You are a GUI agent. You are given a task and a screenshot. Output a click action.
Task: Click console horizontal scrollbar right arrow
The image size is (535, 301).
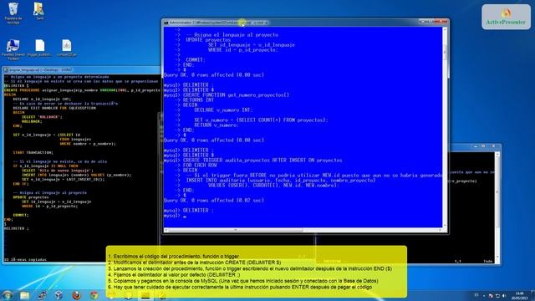[440, 230]
